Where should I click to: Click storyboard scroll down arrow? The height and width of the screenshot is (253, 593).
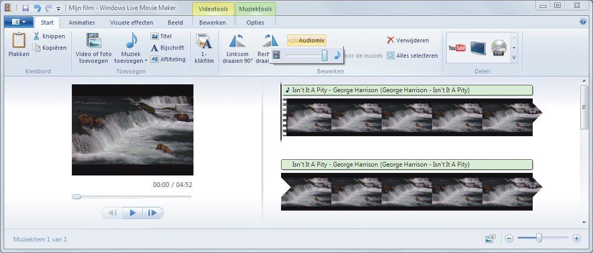pyautogui.click(x=584, y=223)
